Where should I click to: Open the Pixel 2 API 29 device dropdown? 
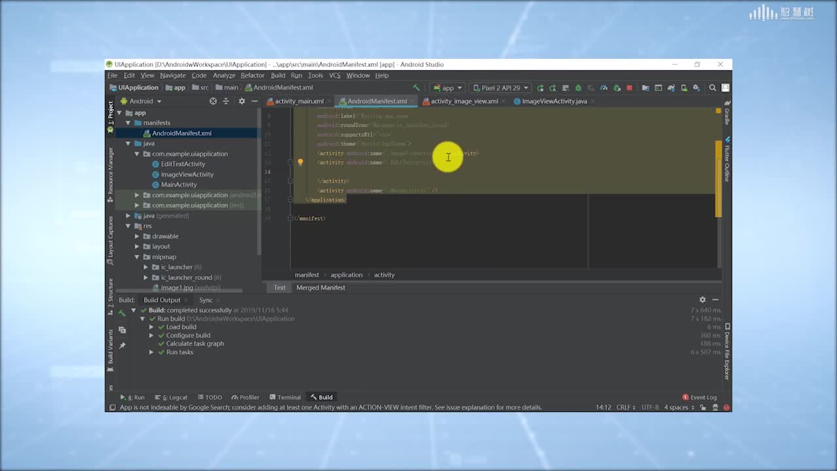coord(501,88)
